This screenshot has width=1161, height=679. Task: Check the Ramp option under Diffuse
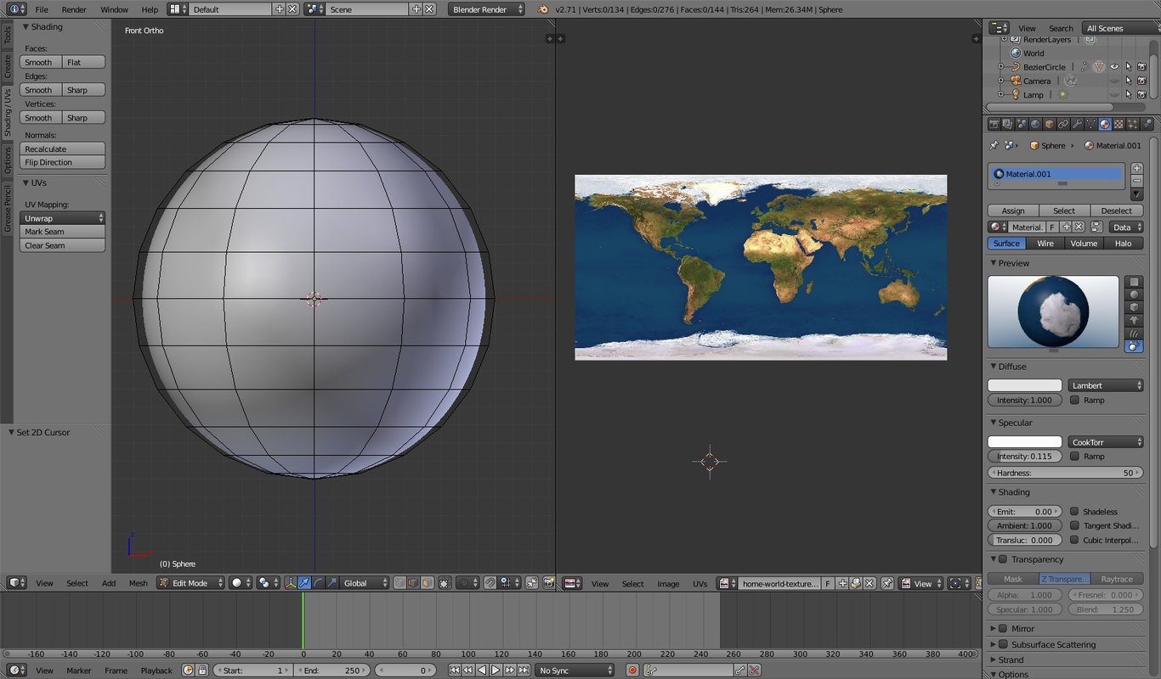pos(1074,400)
